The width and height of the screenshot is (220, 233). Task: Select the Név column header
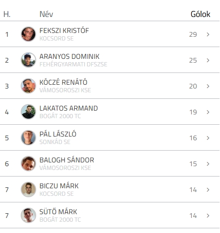coord(46,14)
